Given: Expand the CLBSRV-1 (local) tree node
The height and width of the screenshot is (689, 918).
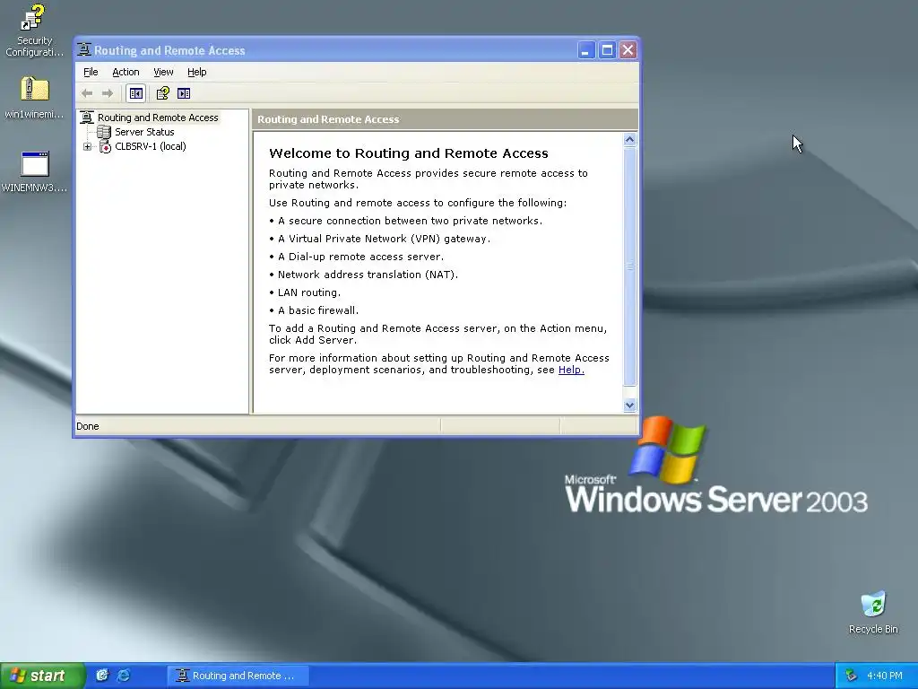Looking at the screenshot, I should tap(87, 146).
